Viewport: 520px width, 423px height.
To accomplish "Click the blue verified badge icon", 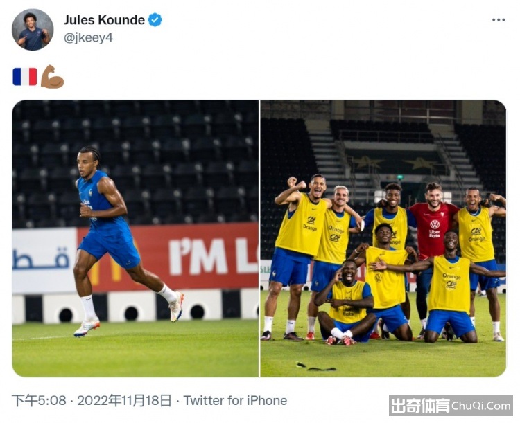I will coord(155,20).
